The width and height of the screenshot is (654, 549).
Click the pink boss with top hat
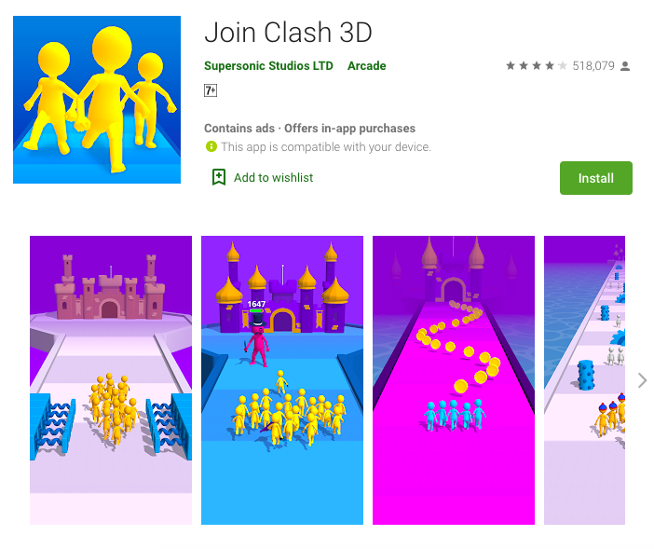coord(257,338)
